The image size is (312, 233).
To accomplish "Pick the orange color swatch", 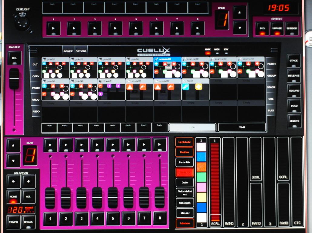I will coord(201,167).
